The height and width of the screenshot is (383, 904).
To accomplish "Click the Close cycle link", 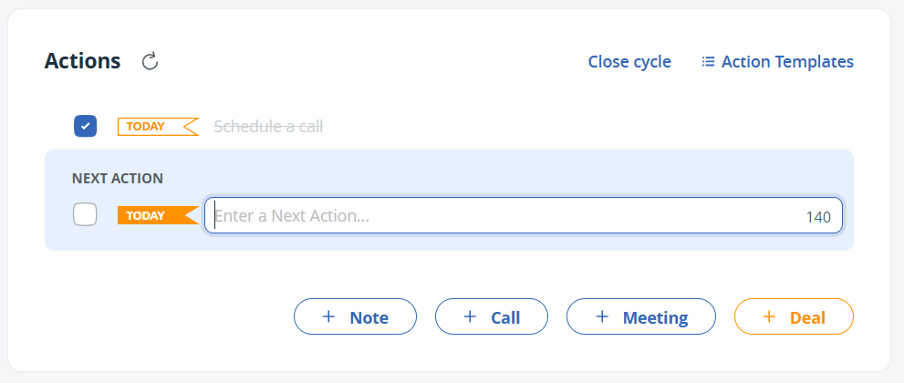I will (629, 62).
